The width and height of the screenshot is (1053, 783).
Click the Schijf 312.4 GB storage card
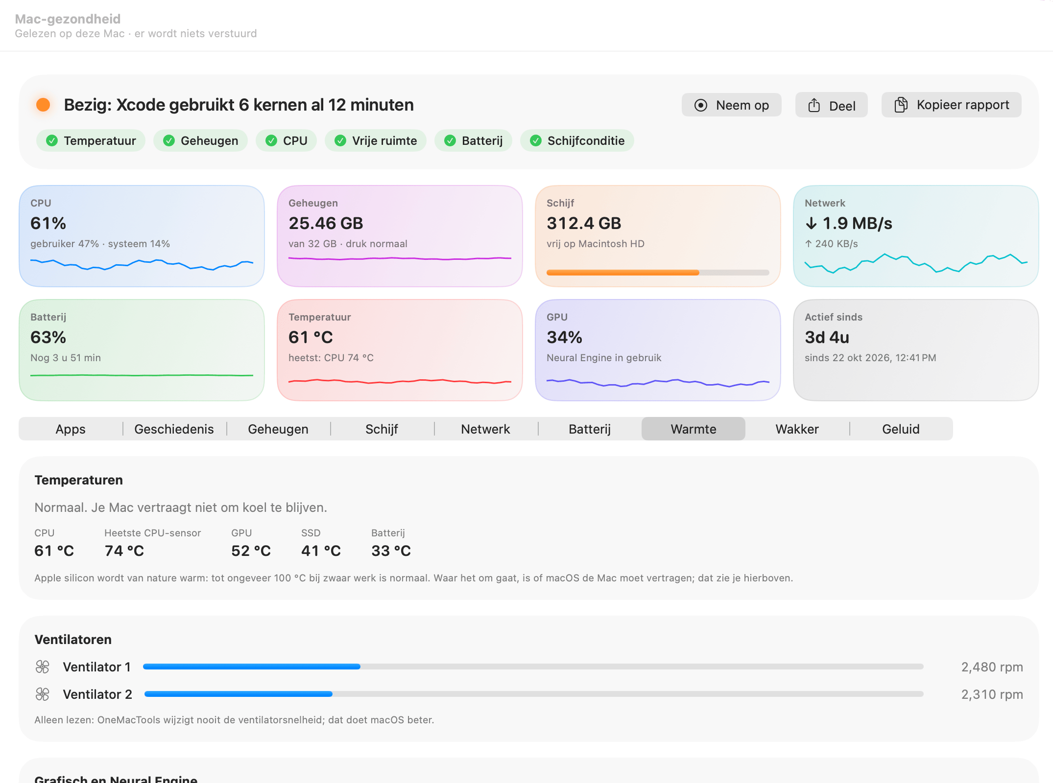657,236
